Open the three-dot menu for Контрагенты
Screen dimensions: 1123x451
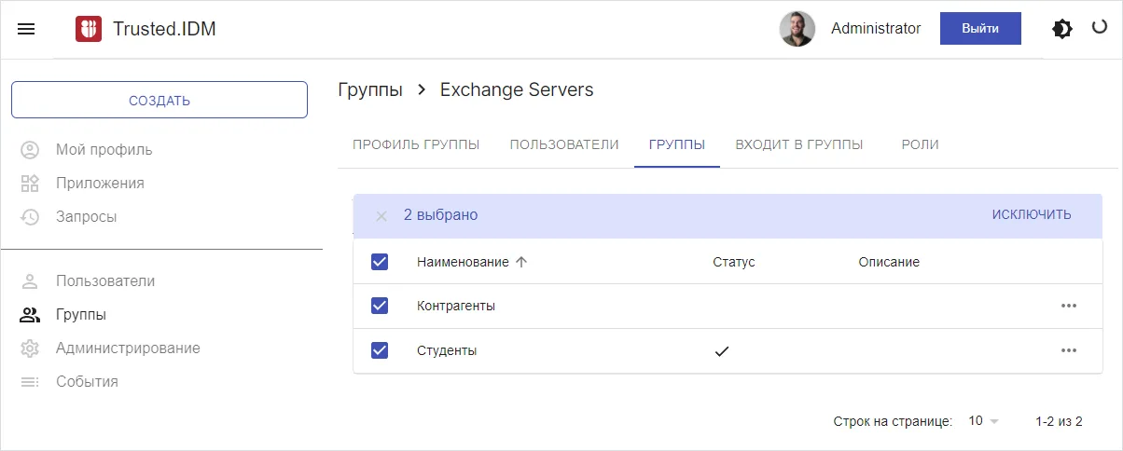(x=1068, y=306)
